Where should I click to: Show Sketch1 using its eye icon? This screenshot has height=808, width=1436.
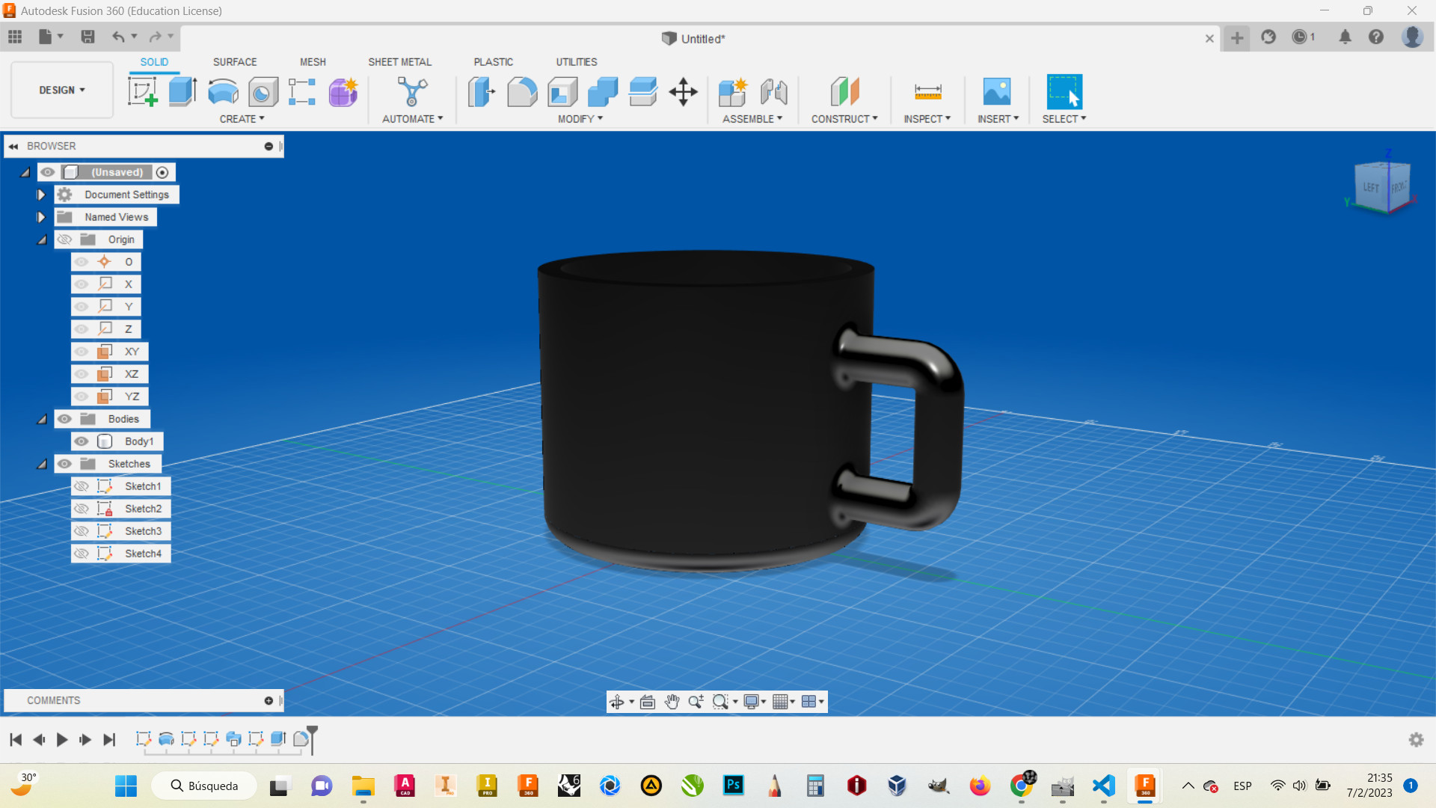[82, 486]
